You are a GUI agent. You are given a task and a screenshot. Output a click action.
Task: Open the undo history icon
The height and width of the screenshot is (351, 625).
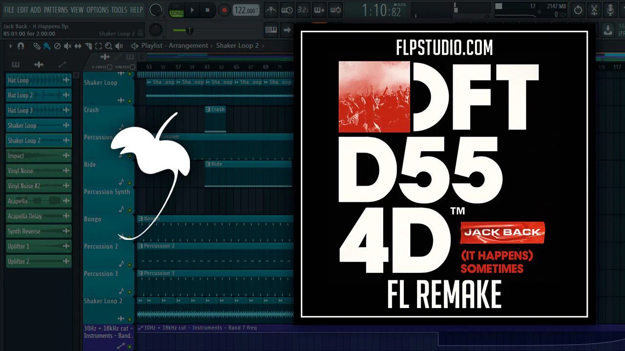[x=578, y=10]
